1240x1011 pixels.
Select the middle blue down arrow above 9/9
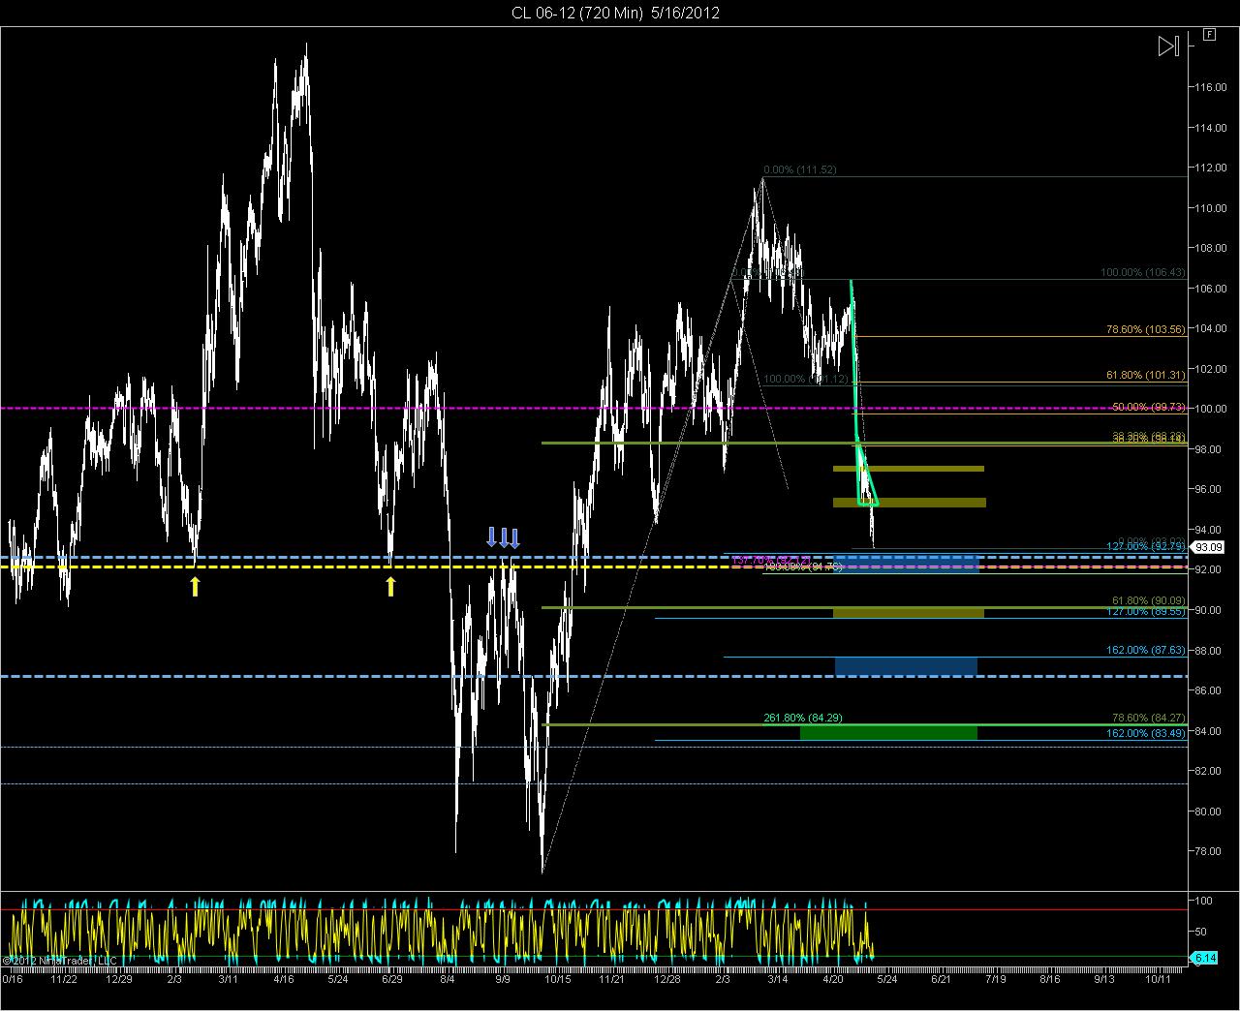click(x=504, y=537)
